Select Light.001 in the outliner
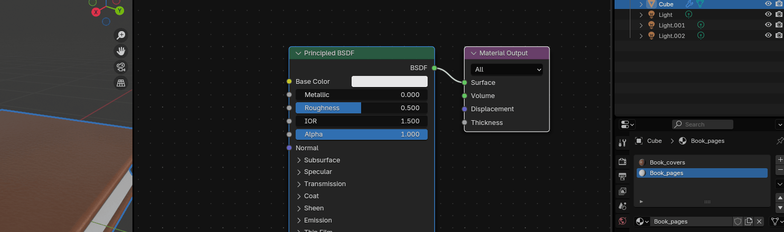 [x=672, y=25]
